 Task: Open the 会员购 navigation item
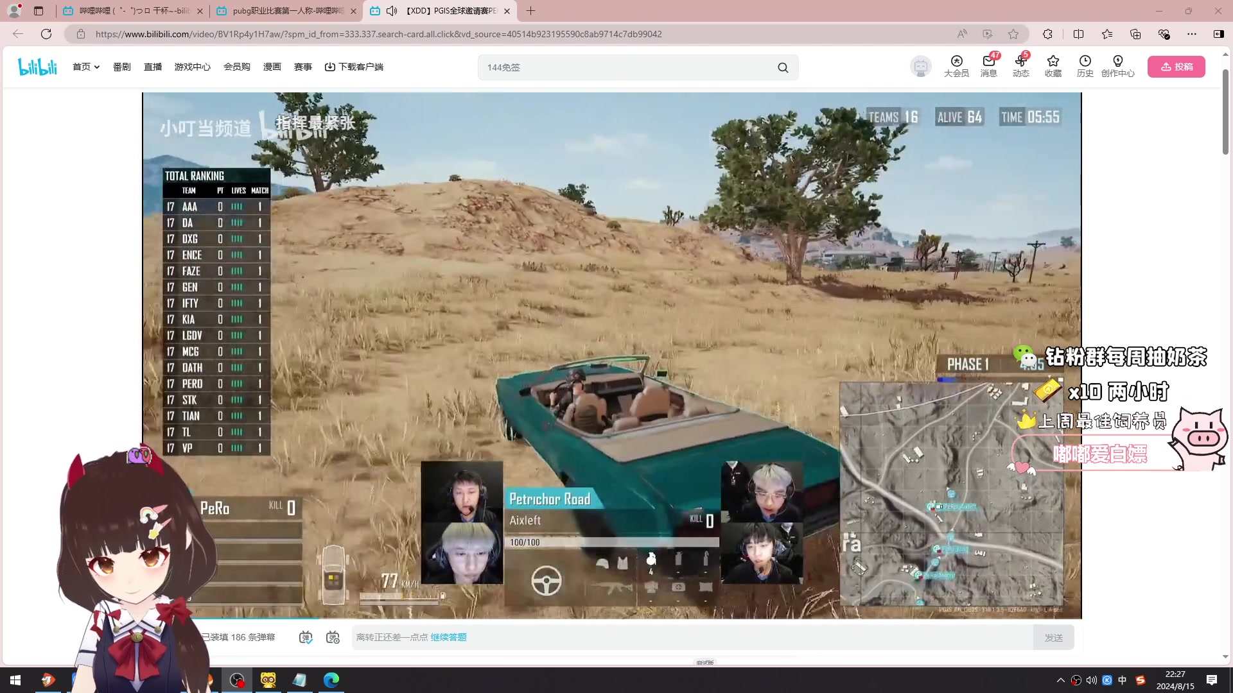(x=237, y=67)
